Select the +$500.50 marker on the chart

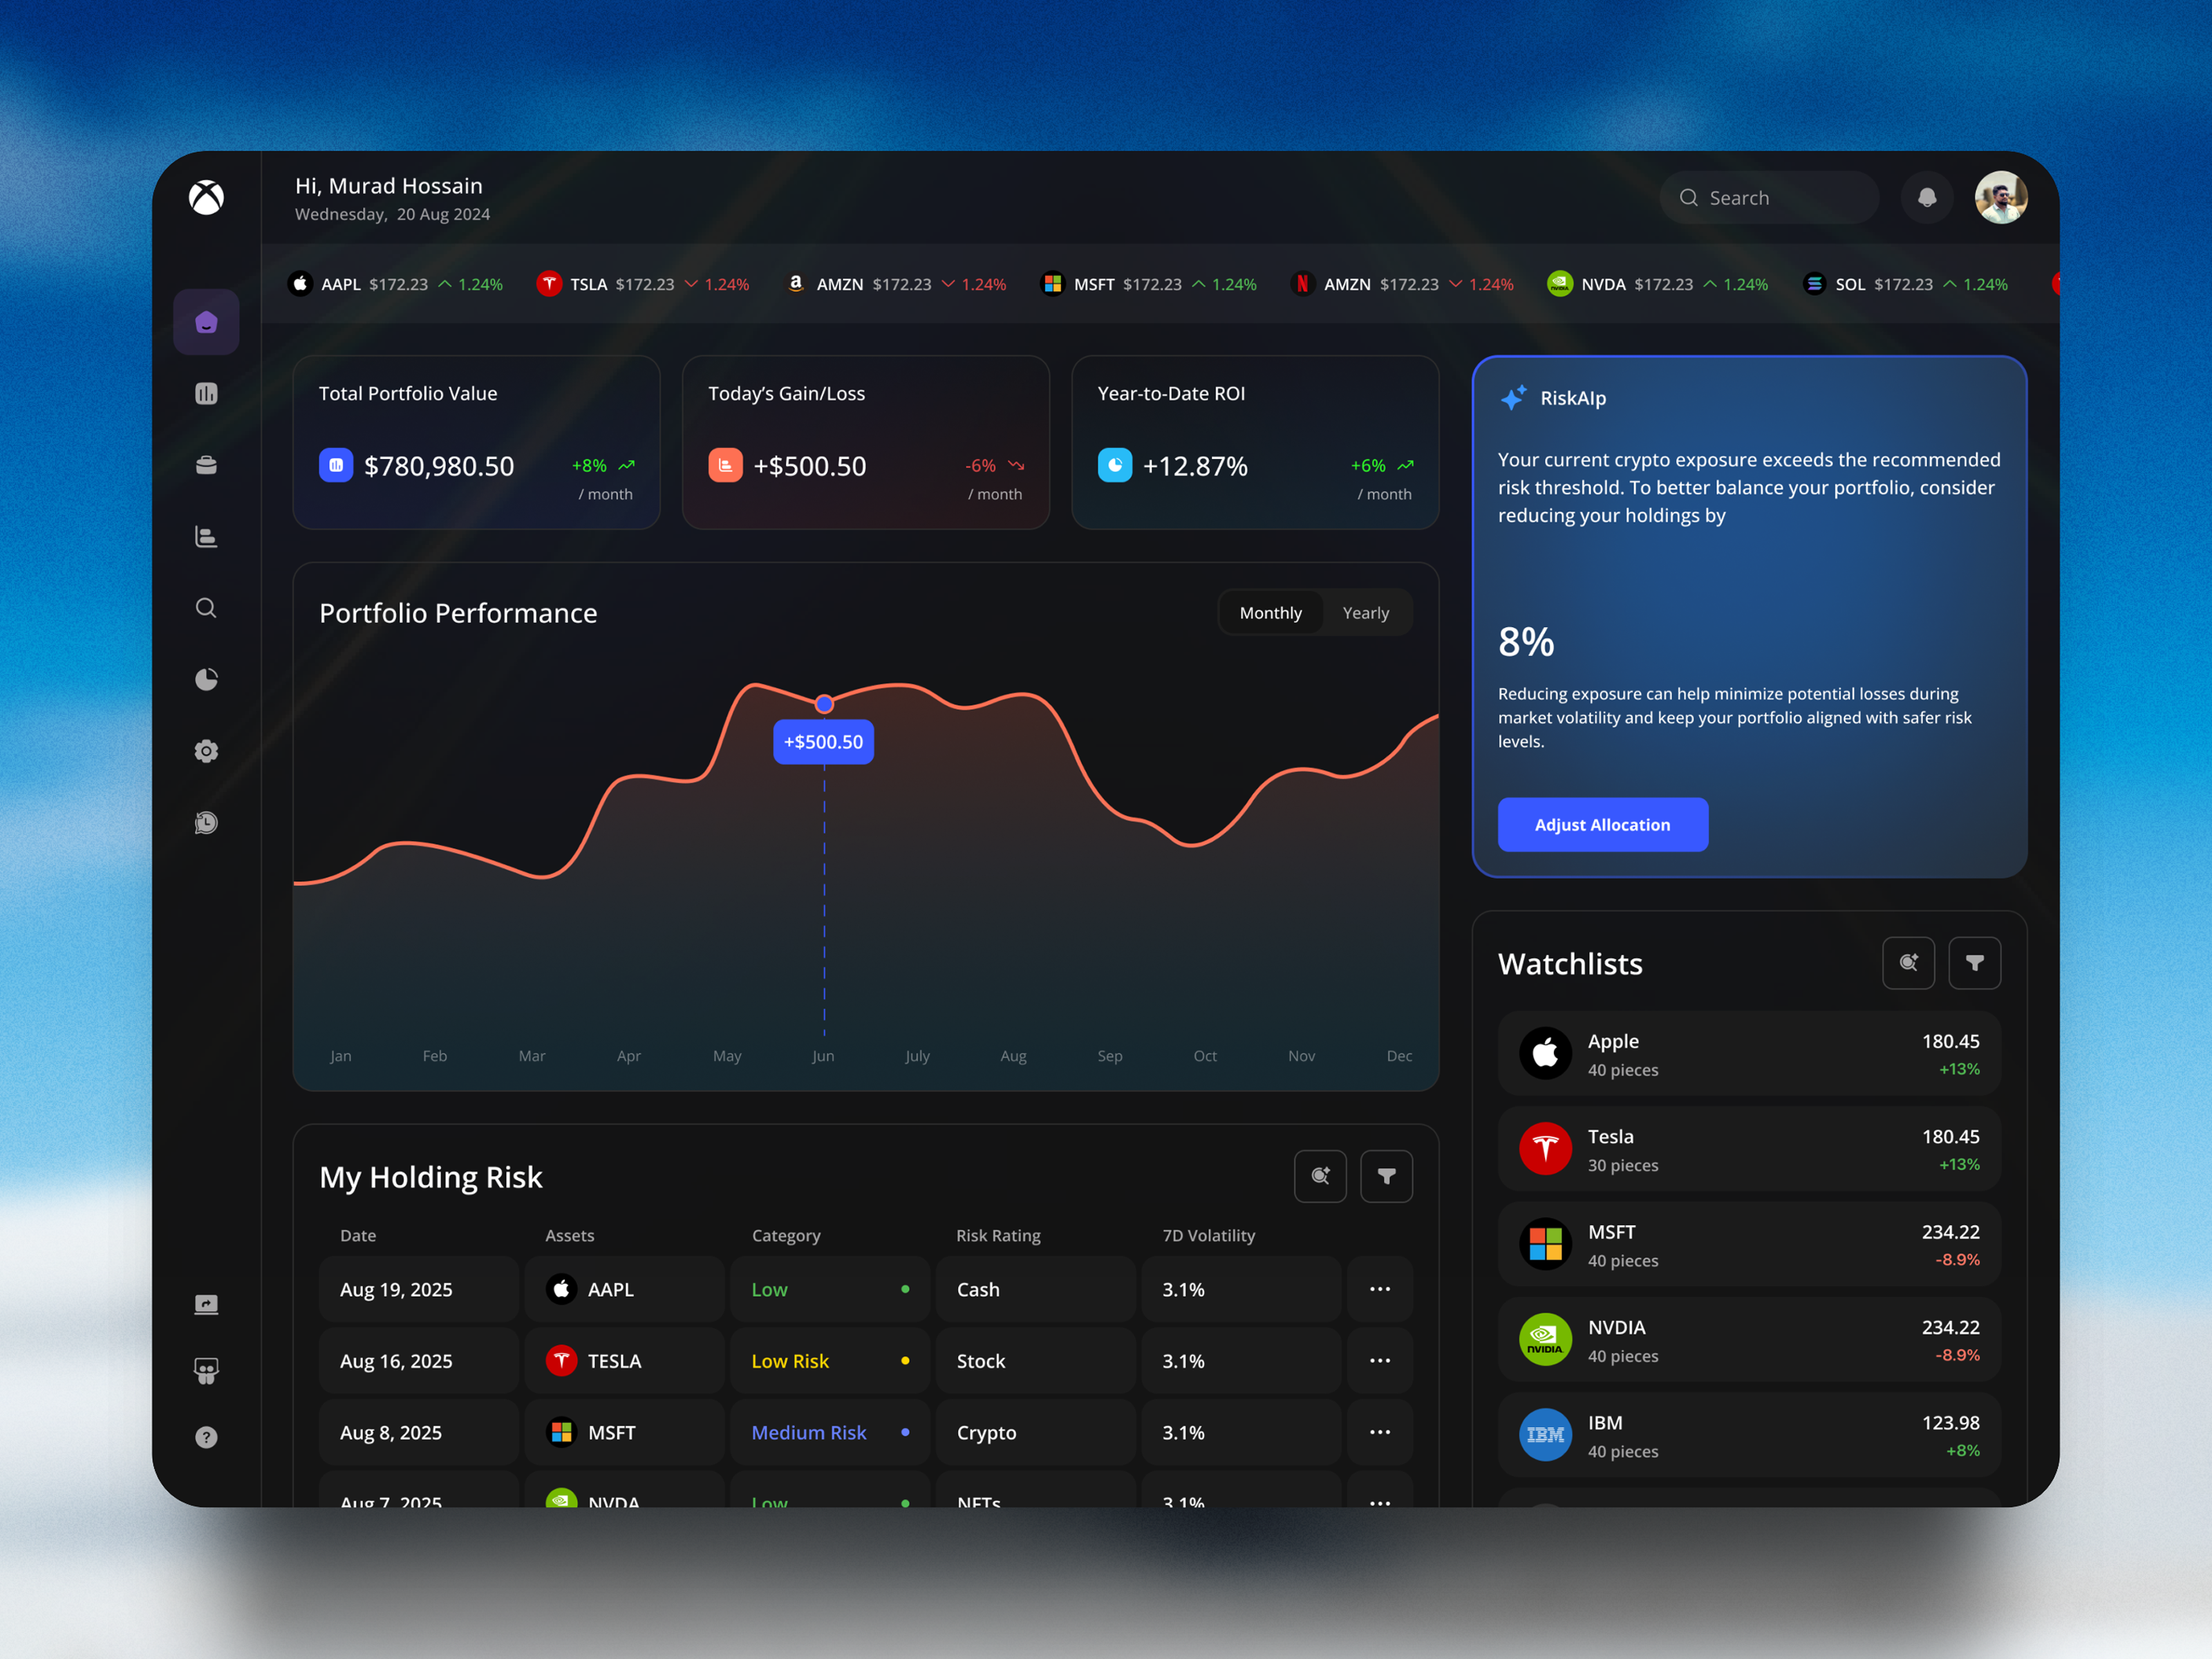pyautogui.click(x=823, y=741)
